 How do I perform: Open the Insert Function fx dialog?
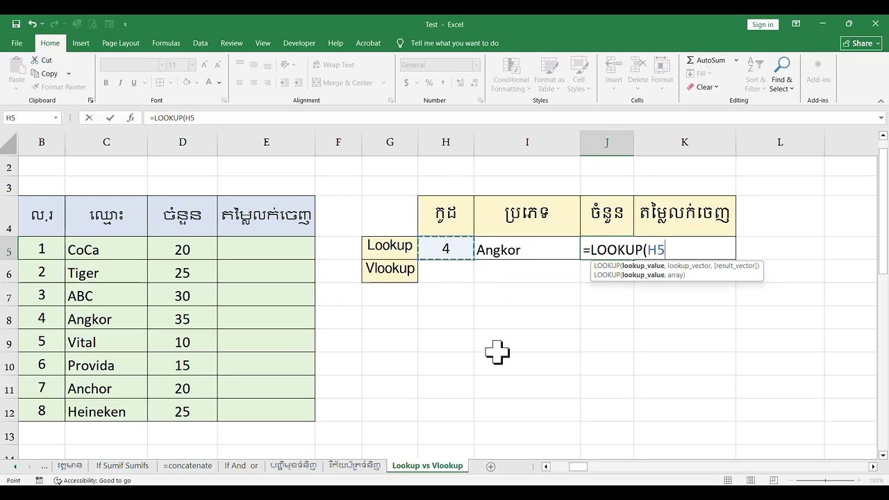131,118
